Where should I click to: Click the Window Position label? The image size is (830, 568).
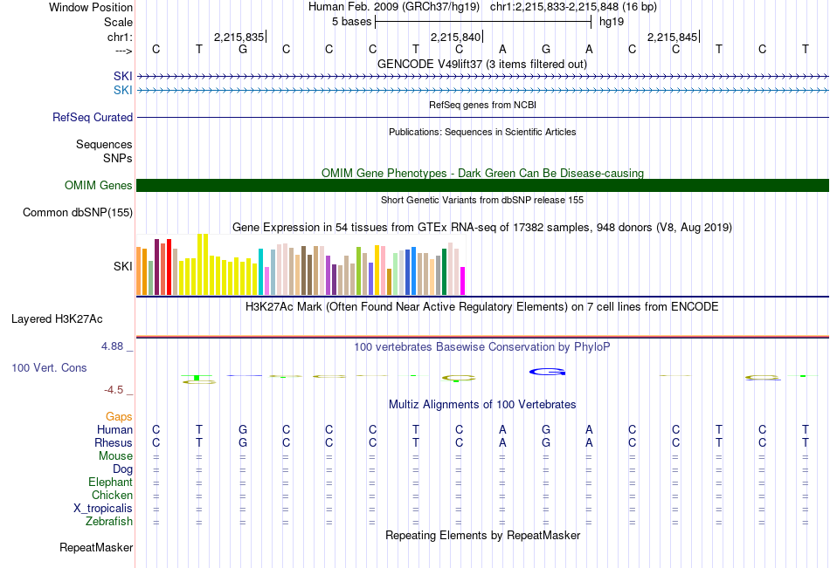[91, 7]
